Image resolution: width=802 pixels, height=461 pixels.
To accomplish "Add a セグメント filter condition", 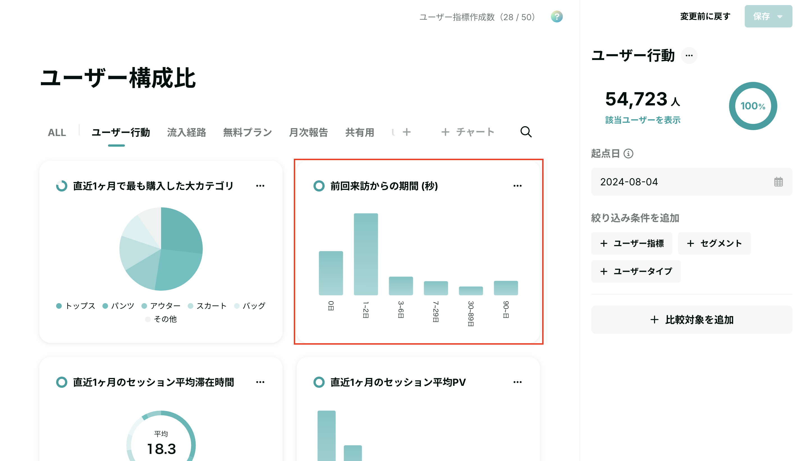I will click(714, 243).
